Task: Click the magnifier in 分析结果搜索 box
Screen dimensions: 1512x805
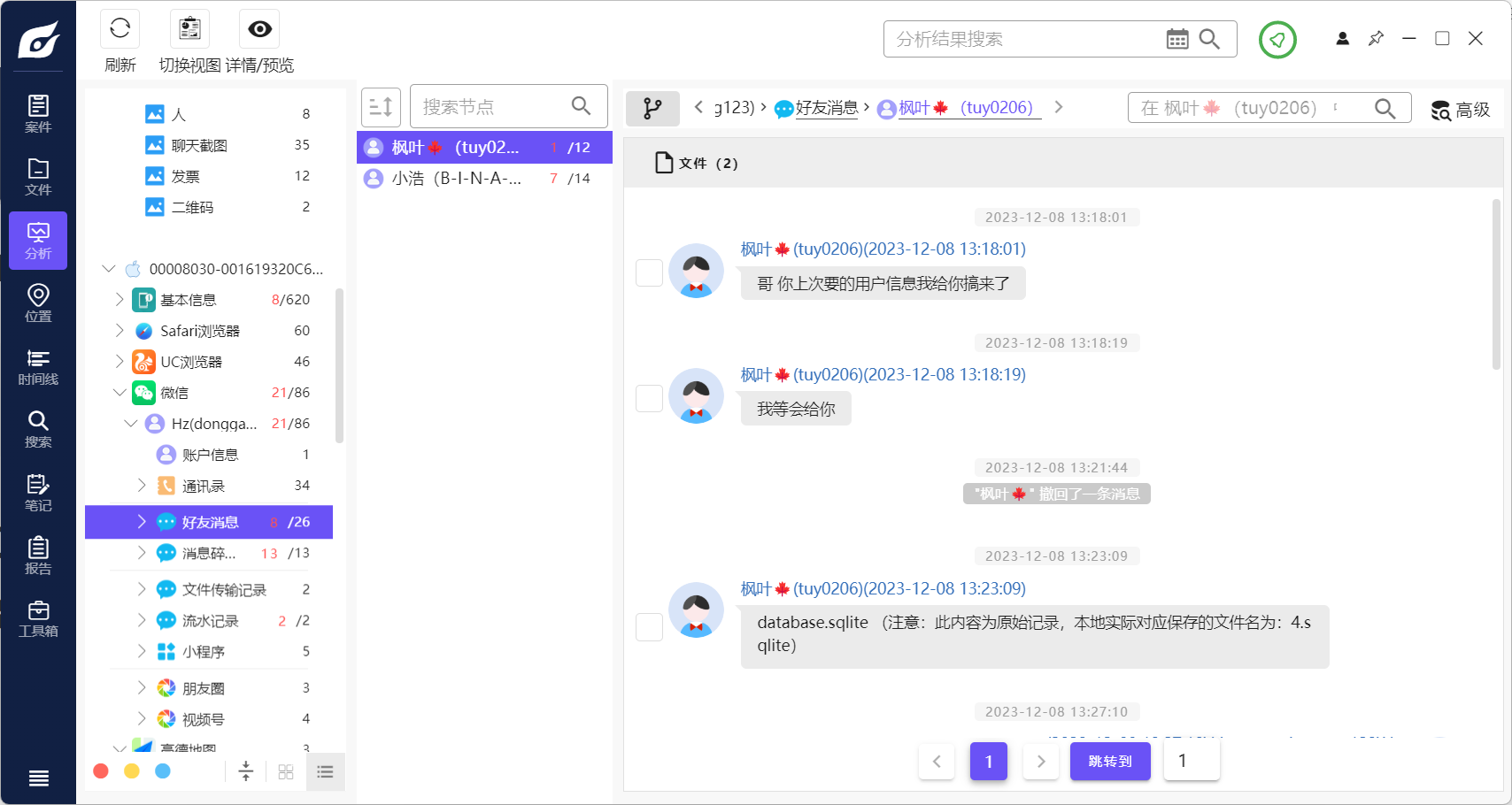Action: (x=1209, y=39)
